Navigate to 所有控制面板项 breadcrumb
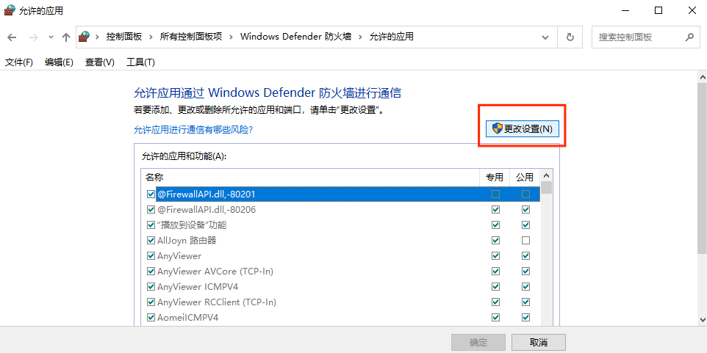707x353 pixels. pos(191,37)
